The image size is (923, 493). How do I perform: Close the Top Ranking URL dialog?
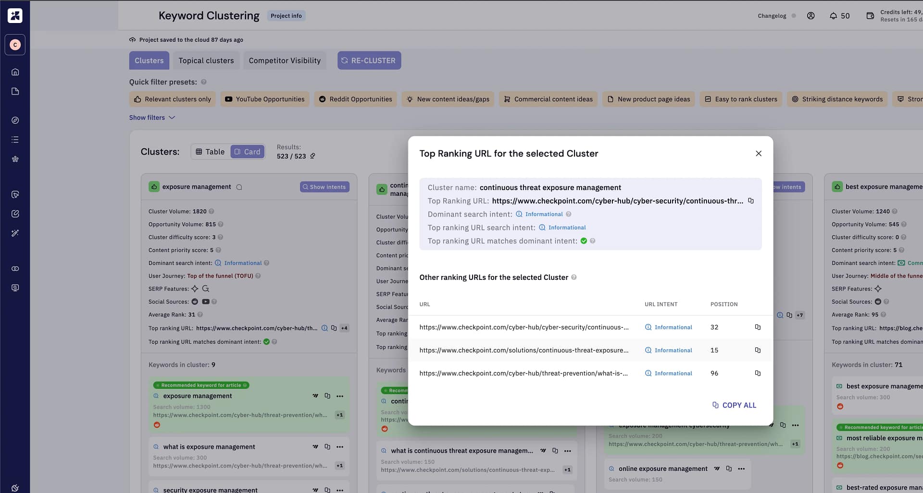click(759, 154)
